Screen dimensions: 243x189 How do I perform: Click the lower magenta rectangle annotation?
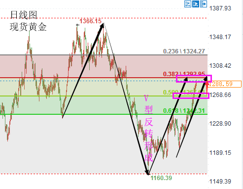pyautogui.click(x=191, y=95)
